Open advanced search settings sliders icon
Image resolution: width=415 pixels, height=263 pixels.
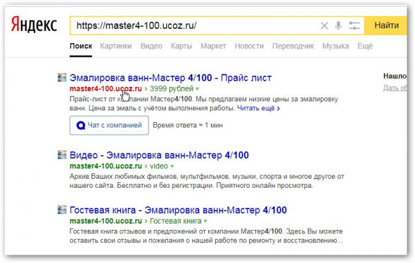(x=354, y=26)
